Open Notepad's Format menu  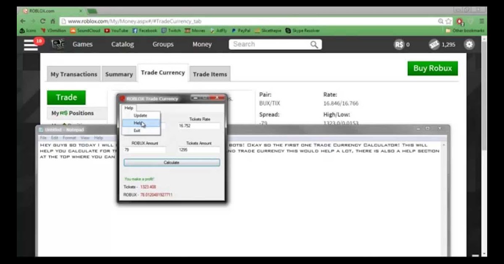tap(69, 138)
